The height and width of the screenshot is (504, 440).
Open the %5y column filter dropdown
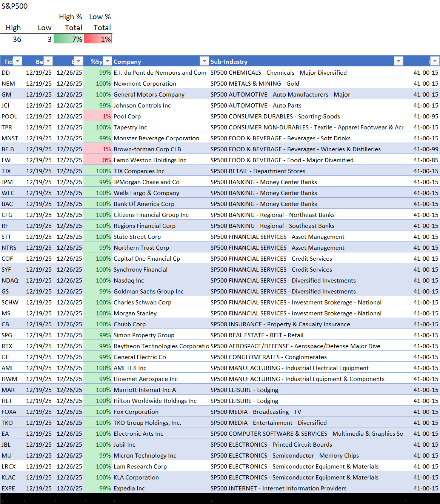point(108,61)
